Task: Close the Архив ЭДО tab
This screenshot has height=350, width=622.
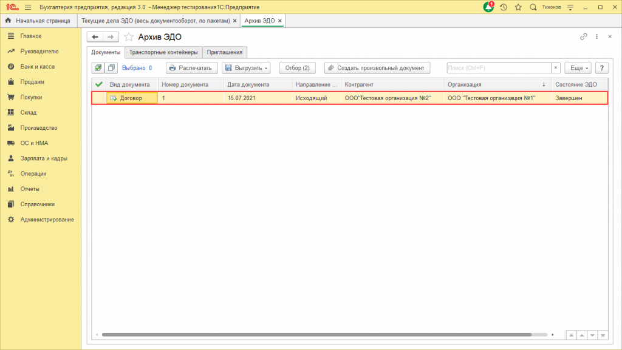Action: pos(279,21)
